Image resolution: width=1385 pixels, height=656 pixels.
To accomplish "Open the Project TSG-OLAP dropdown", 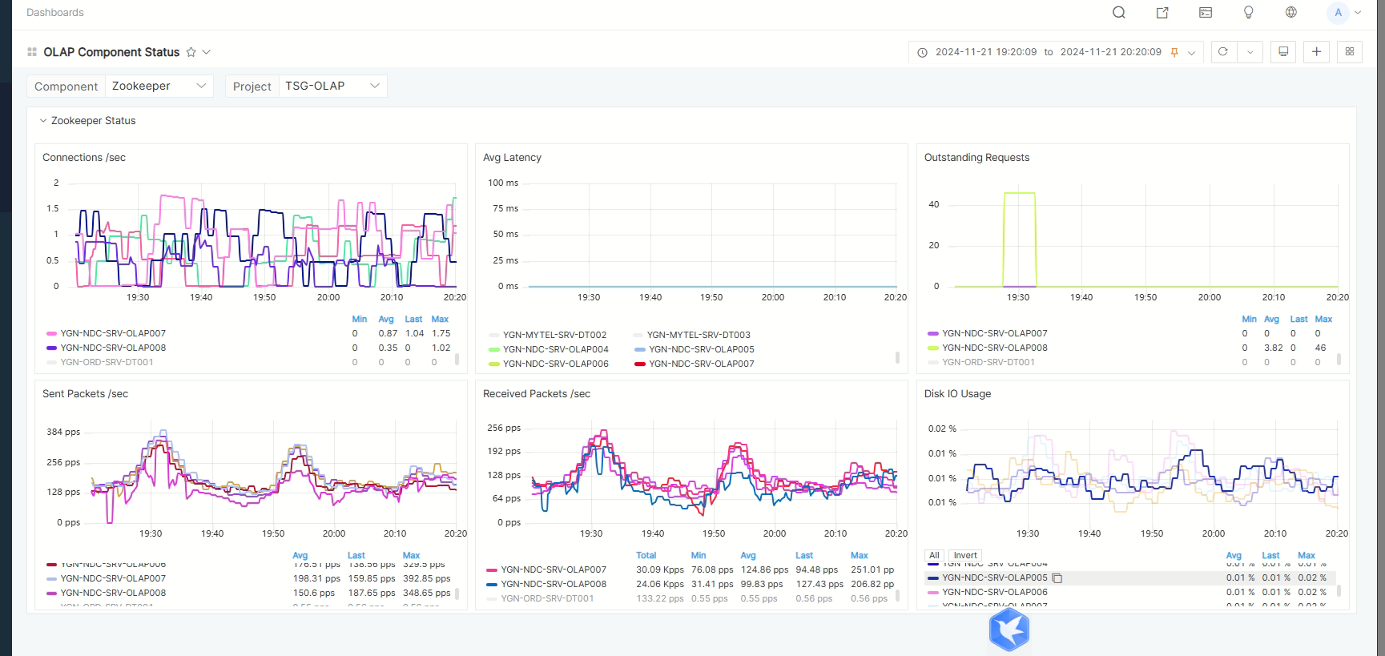I will tap(332, 86).
